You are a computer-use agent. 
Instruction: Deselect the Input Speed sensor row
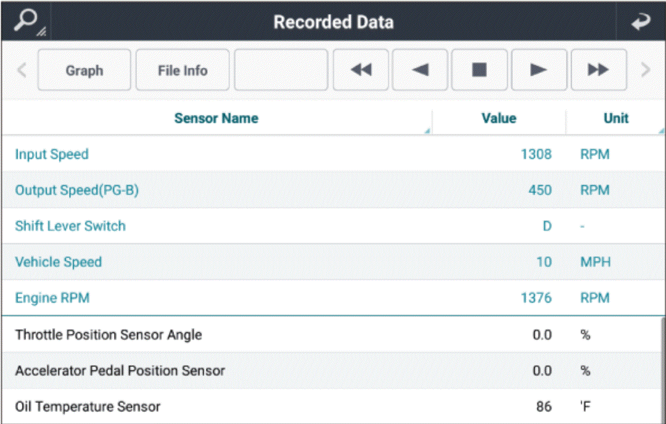[x=332, y=154]
